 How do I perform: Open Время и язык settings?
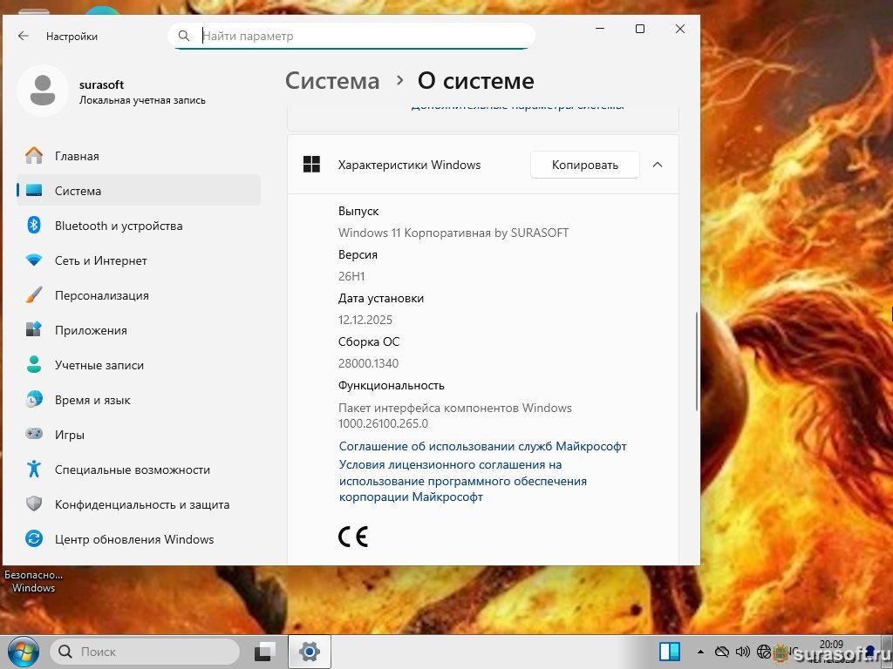(92, 400)
